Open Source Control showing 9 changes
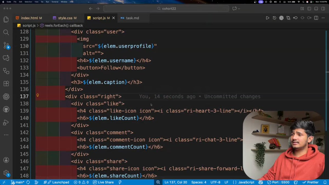The image size is (329, 185). 6,45
